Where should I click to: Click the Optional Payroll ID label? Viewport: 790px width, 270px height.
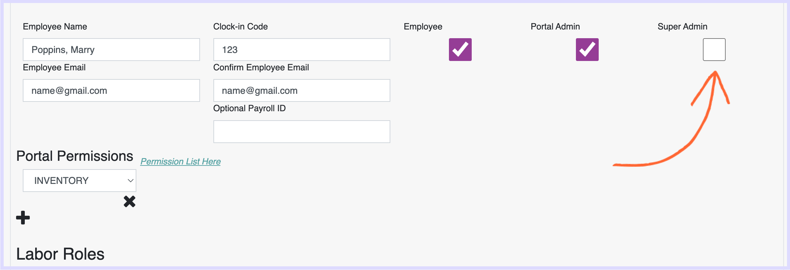(249, 108)
